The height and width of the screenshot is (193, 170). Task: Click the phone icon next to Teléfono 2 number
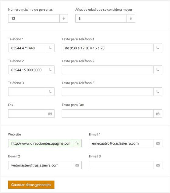click(50, 70)
